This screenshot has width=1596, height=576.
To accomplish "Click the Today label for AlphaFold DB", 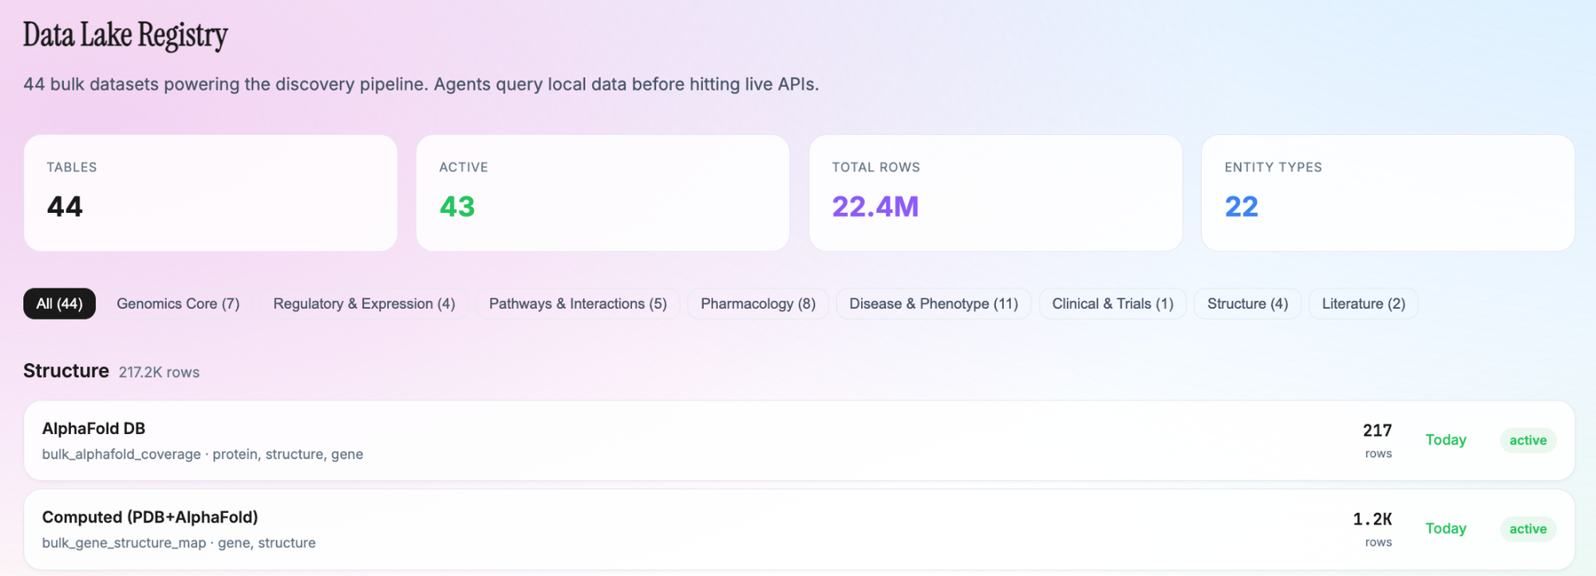I will pyautogui.click(x=1446, y=440).
